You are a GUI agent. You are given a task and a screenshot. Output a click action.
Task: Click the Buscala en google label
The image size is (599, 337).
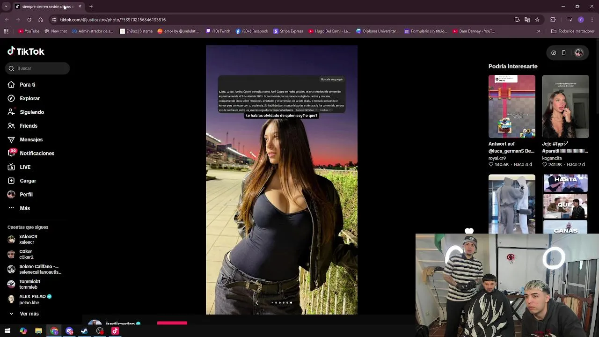click(x=332, y=79)
